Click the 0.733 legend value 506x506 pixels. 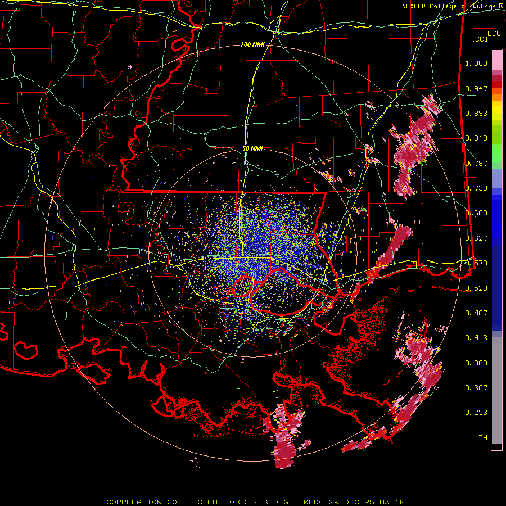click(476, 188)
